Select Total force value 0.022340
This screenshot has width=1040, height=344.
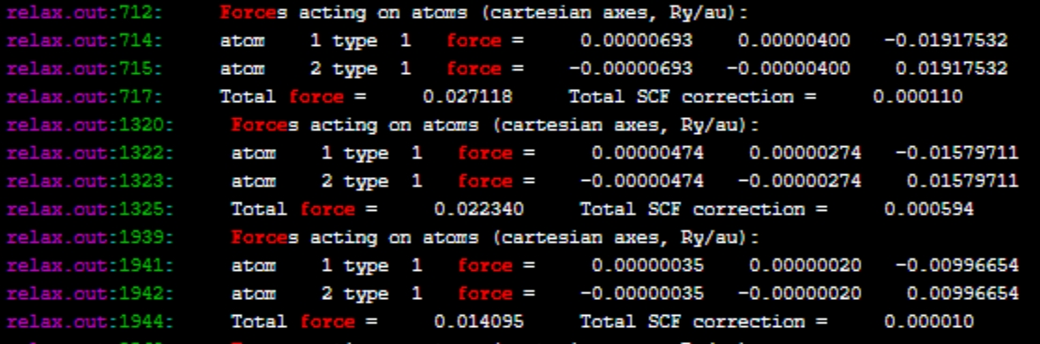479,209
